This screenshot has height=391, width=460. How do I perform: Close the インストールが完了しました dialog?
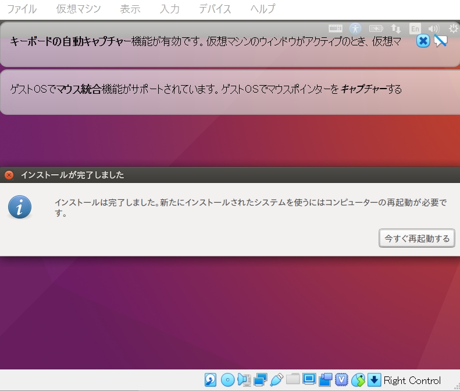point(9,175)
